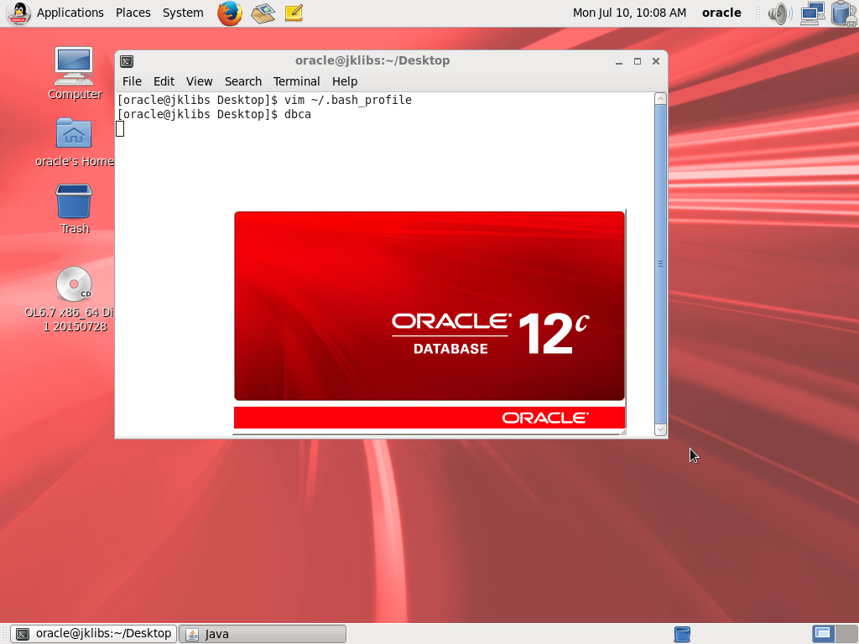Click the volume speaker icon

(779, 13)
